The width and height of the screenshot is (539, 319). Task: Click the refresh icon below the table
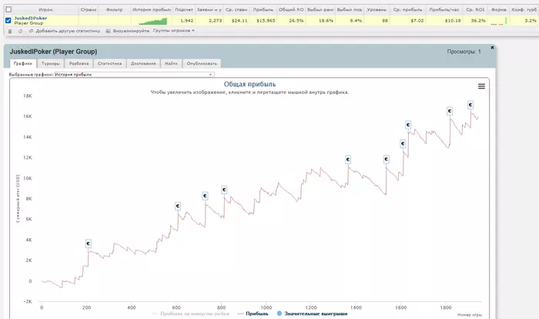click(20, 31)
